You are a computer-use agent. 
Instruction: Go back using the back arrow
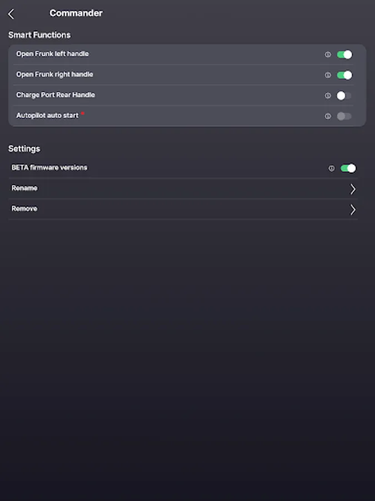coord(11,14)
